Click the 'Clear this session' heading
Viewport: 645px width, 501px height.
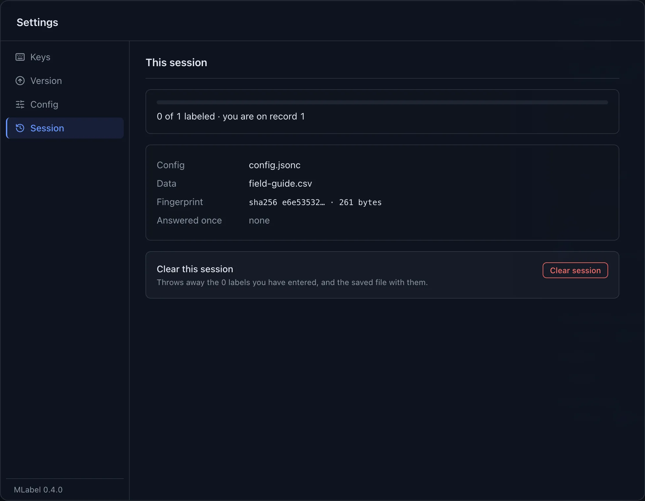pos(195,269)
